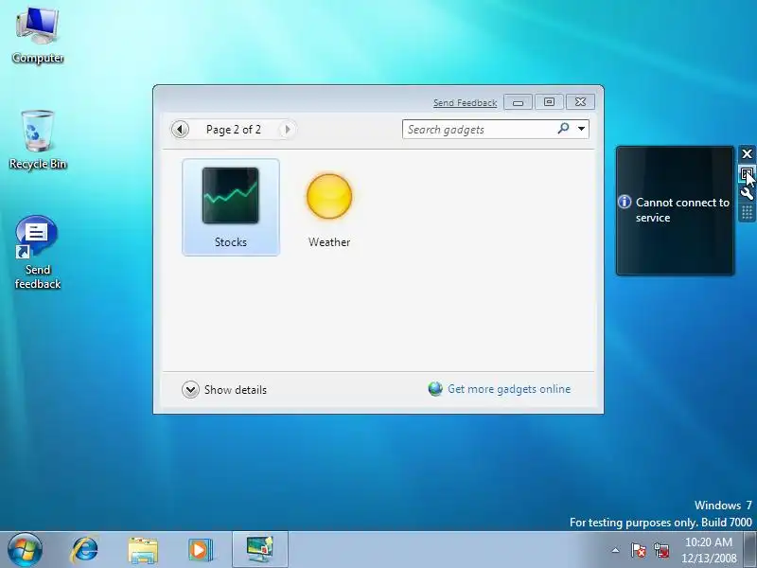Open the Start menu orb
The height and width of the screenshot is (568, 757).
click(25, 550)
